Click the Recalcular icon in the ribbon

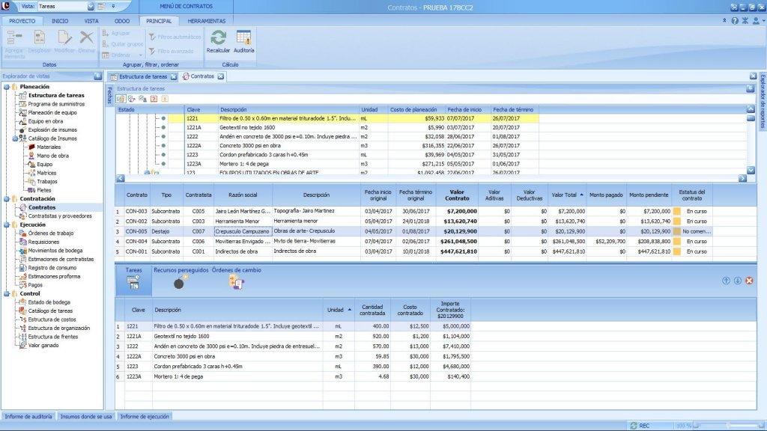[x=218, y=38]
